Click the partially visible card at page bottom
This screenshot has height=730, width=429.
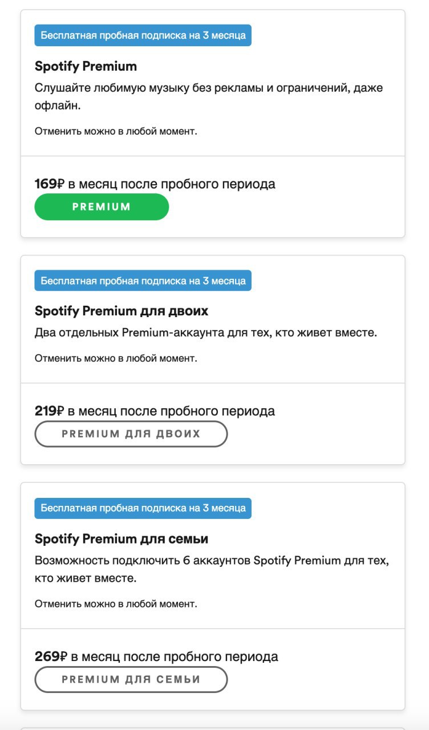pyautogui.click(x=213, y=728)
